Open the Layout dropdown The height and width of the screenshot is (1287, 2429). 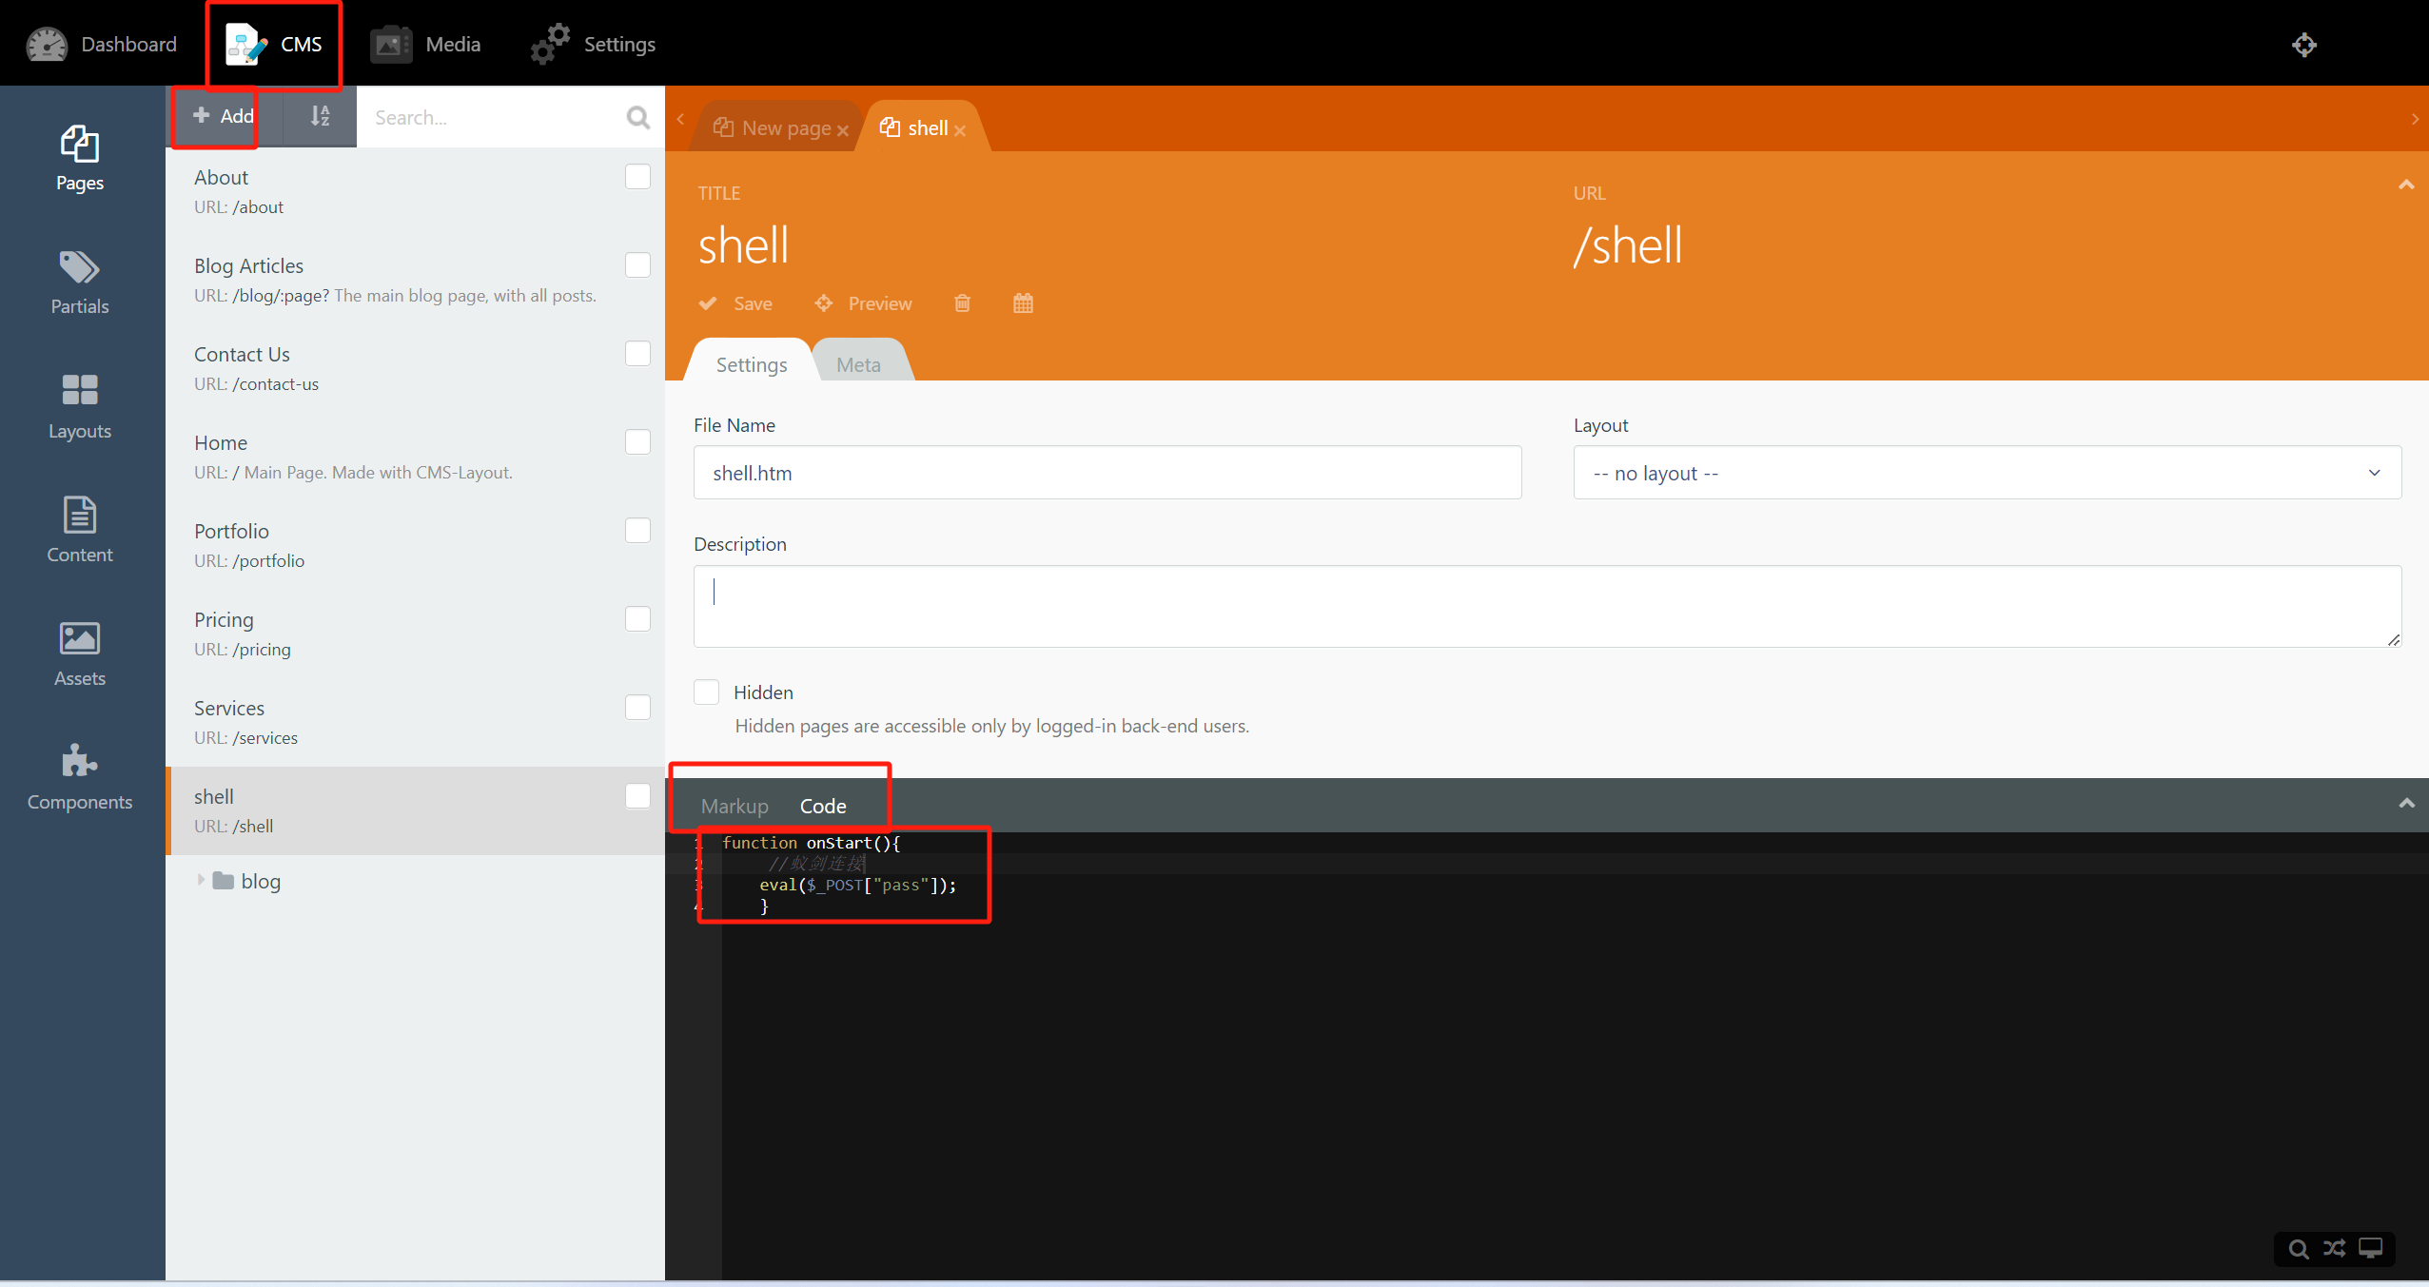coord(1987,473)
